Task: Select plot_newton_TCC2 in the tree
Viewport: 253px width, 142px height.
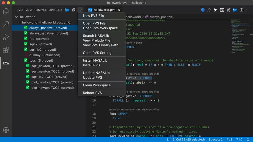Action: point(45,88)
